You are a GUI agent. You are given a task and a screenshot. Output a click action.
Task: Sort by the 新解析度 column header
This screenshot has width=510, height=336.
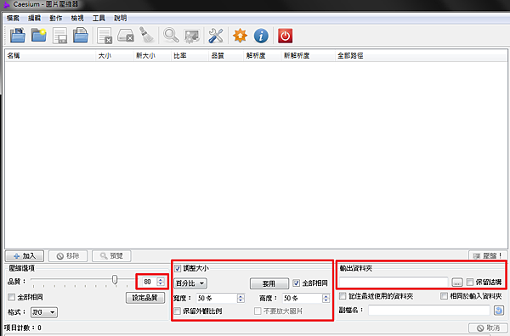(x=308, y=55)
